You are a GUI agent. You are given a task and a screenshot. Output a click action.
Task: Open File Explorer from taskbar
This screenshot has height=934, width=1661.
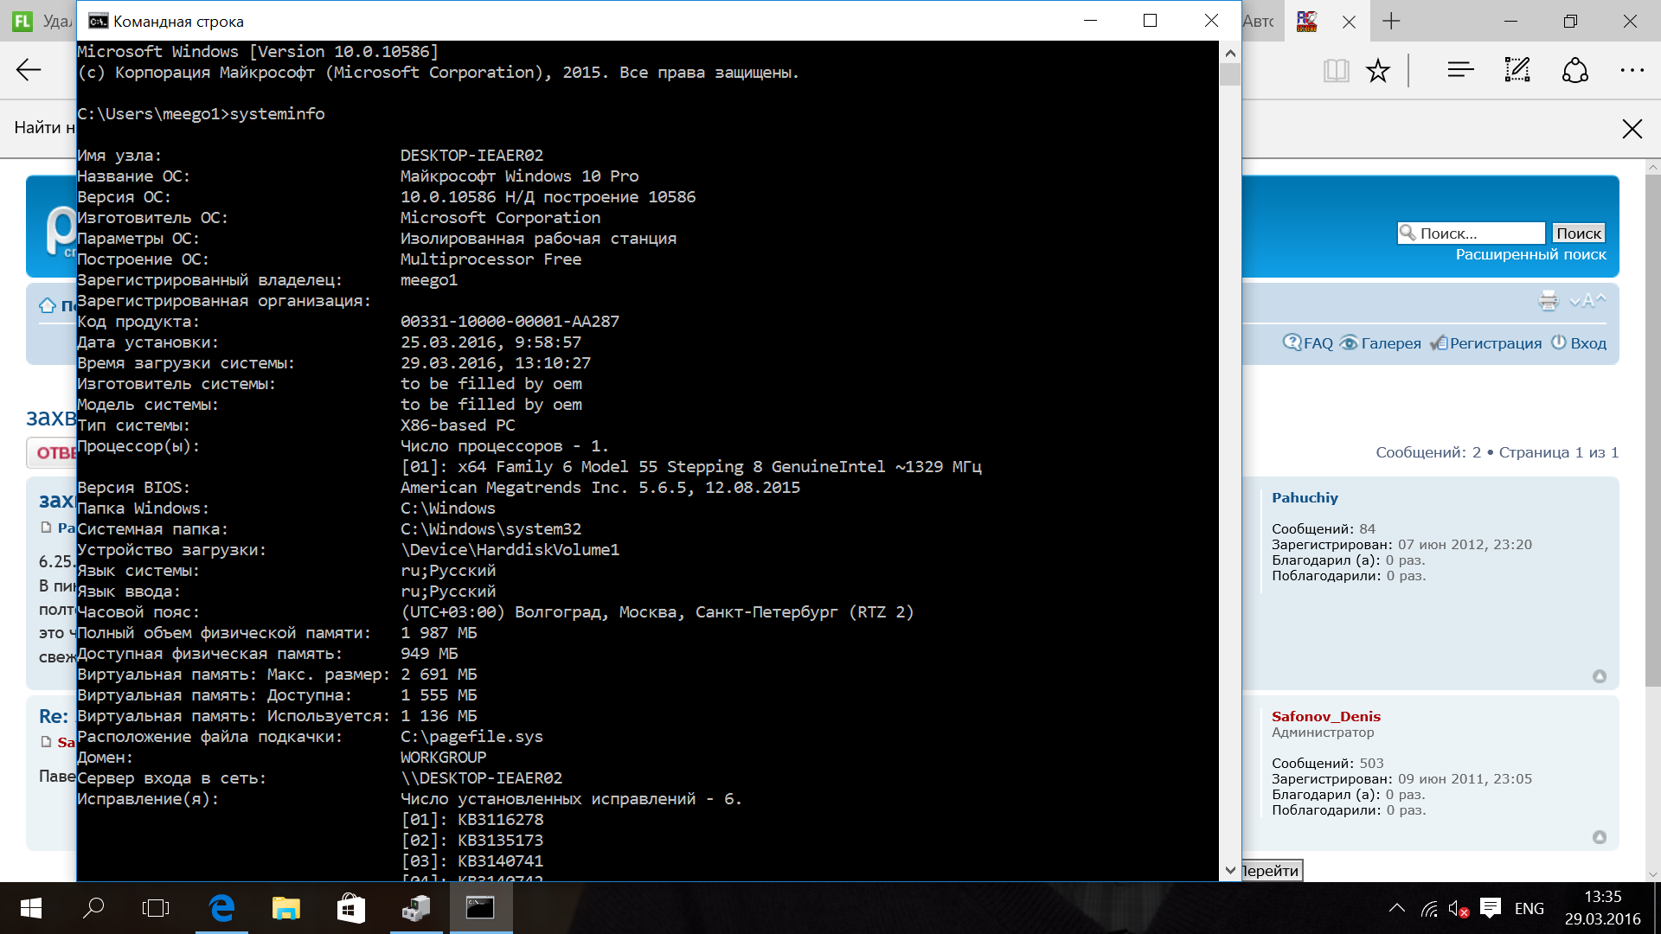[x=286, y=908]
